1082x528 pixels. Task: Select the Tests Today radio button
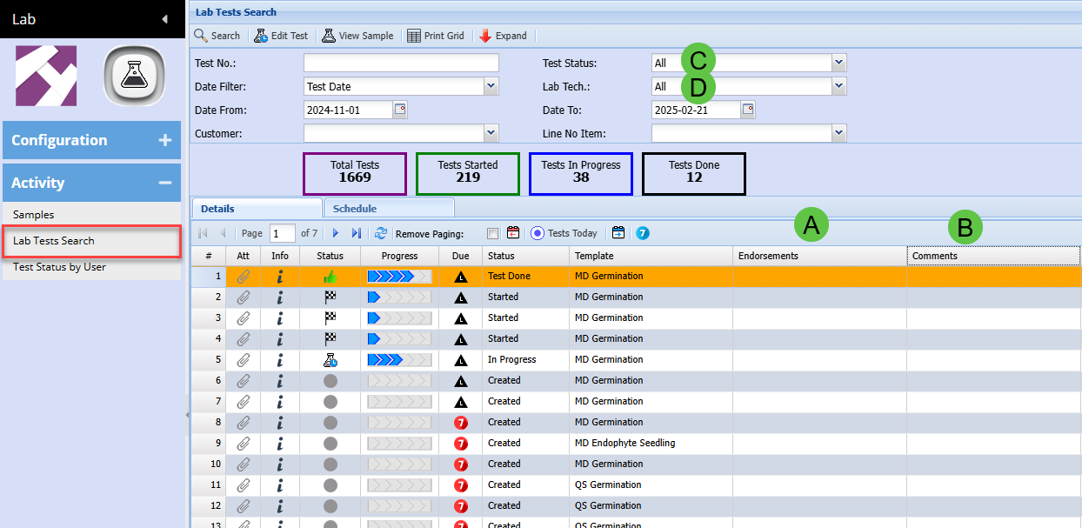(x=538, y=233)
